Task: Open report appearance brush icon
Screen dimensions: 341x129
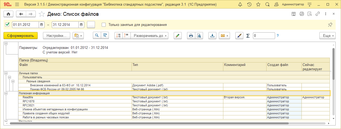Action: (x=239, y=36)
